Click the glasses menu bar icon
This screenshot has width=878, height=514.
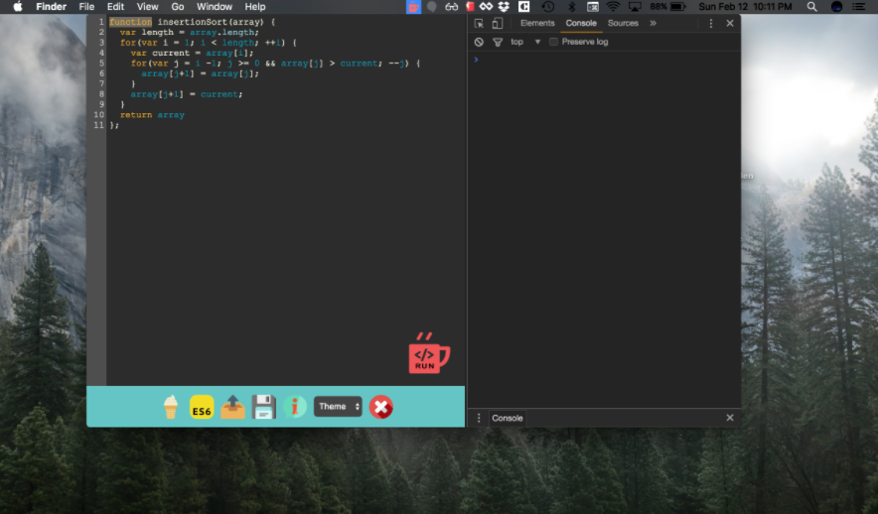tap(451, 7)
